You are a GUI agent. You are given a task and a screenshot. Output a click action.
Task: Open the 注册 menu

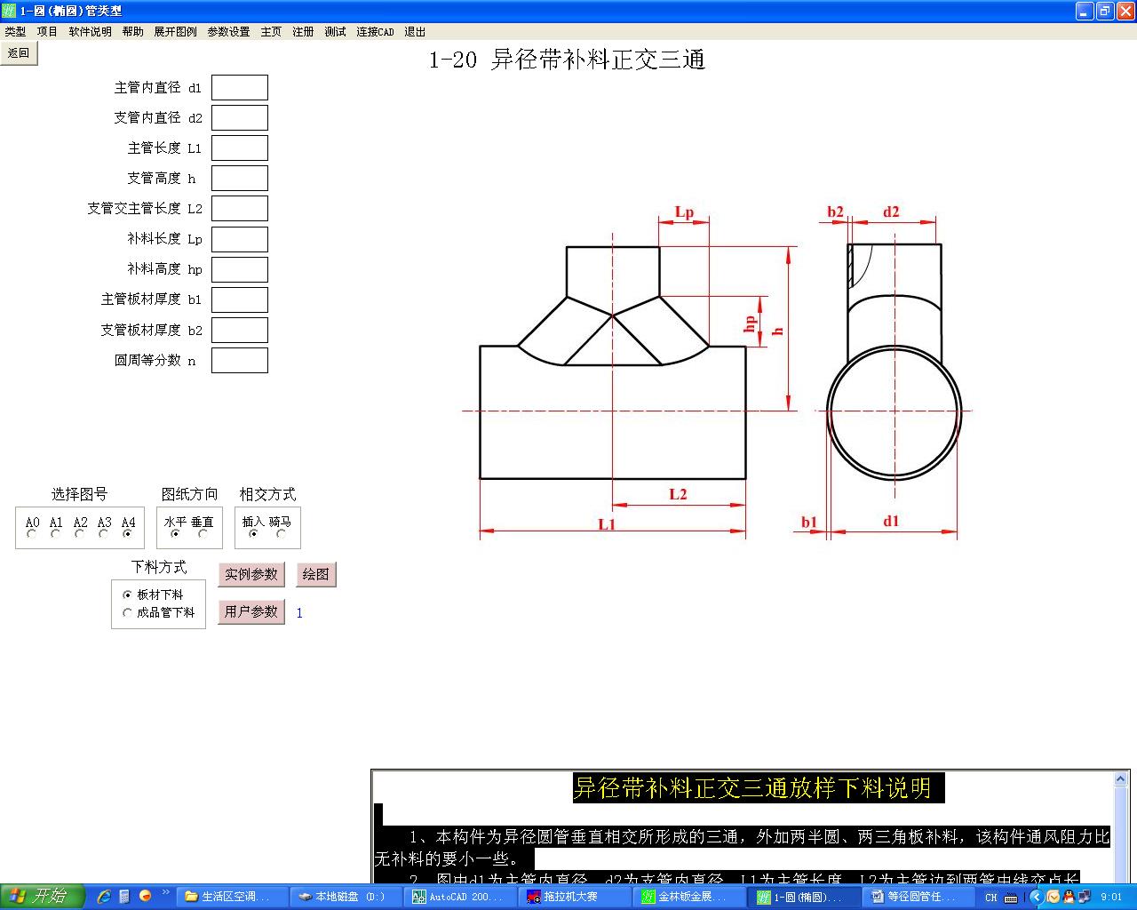click(x=303, y=31)
